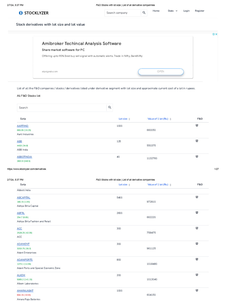Open the AARTIIND scrip link
226x301 pixels.
click(23, 126)
